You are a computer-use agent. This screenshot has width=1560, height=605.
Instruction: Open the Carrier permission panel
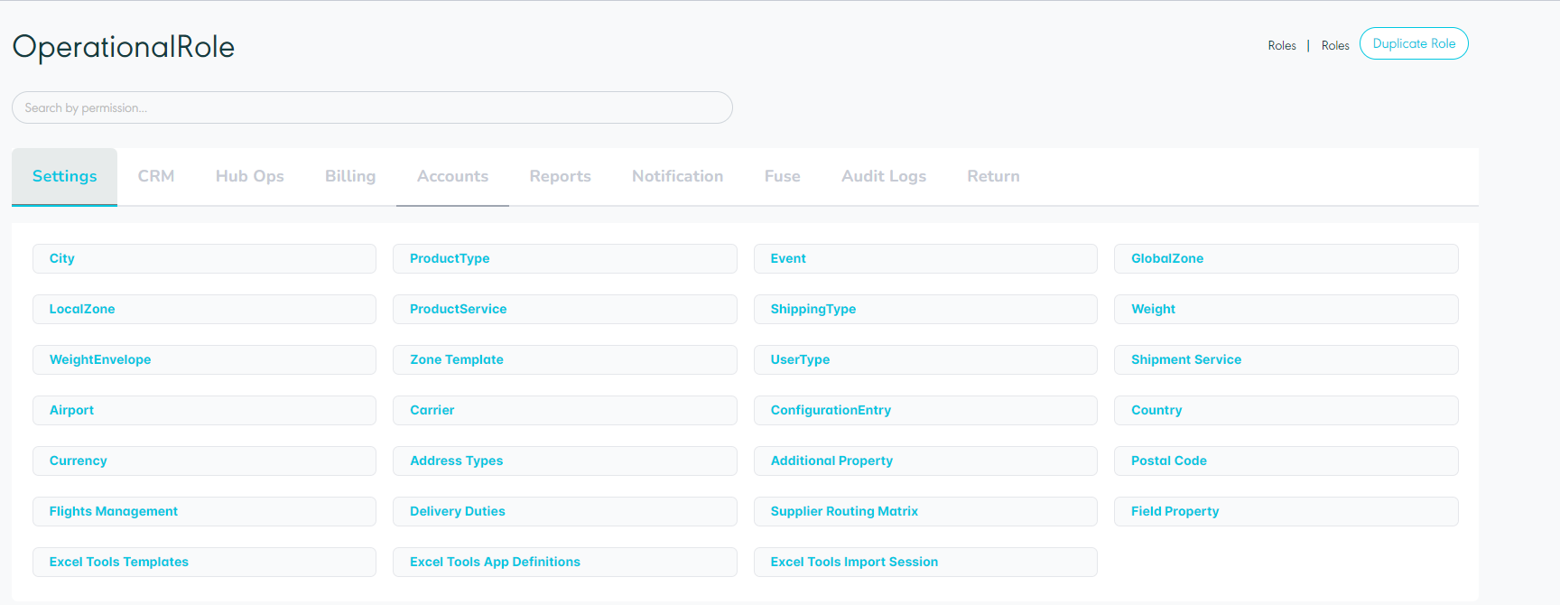point(565,410)
